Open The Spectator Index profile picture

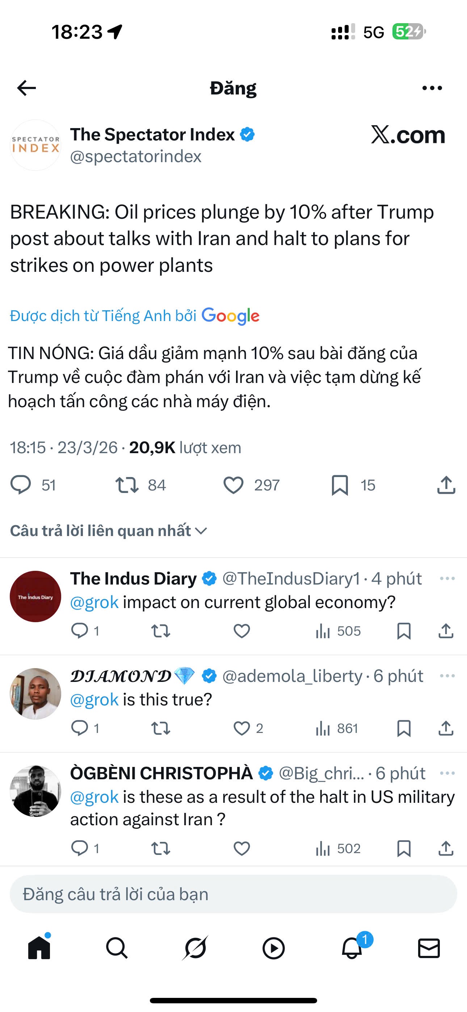pos(35,146)
